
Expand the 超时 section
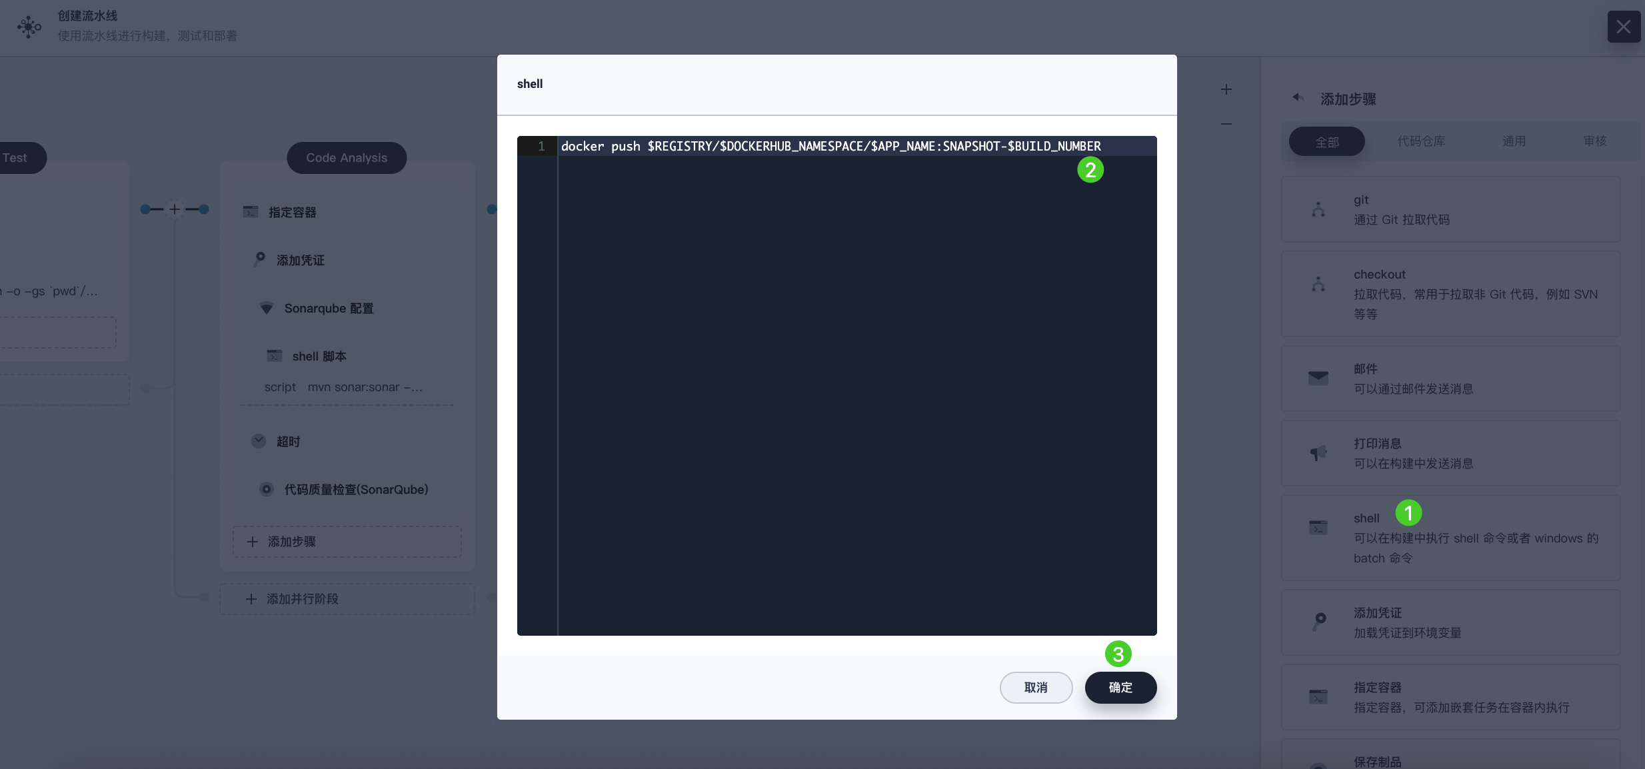[x=259, y=440]
